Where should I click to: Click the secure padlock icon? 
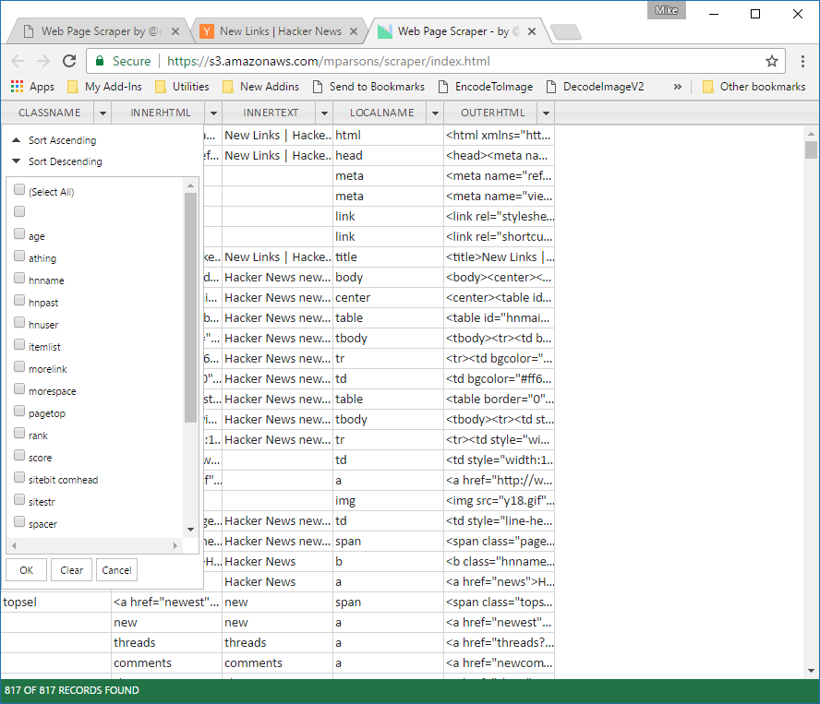pos(100,61)
